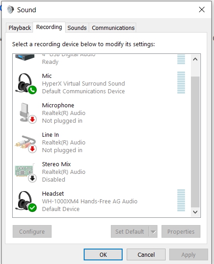Select the WH-1000XM4 Headset icon
This screenshot has width=214, height=264.
tap(26, 201)
